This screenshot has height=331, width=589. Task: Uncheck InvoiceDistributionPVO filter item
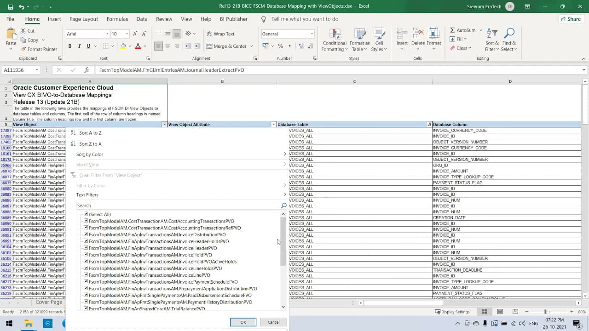tap(86, 234)
